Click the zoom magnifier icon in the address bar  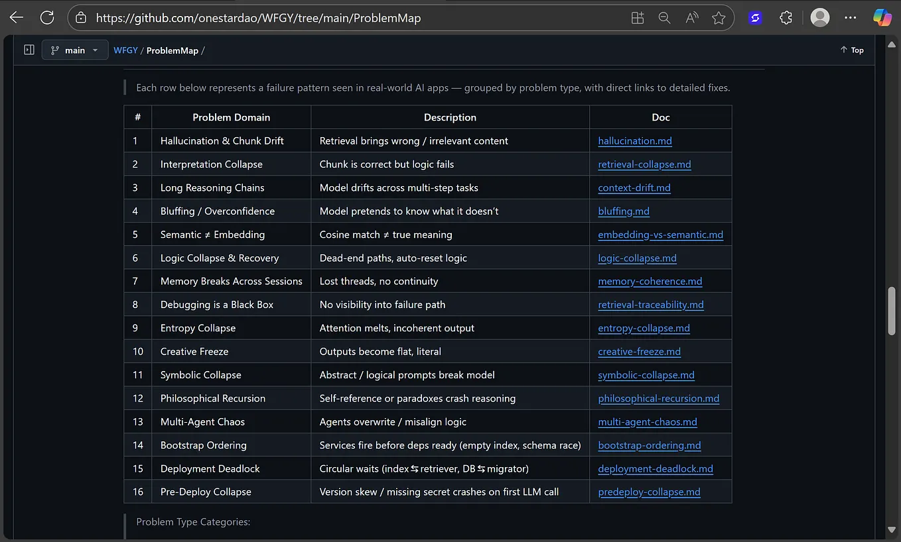664,18
